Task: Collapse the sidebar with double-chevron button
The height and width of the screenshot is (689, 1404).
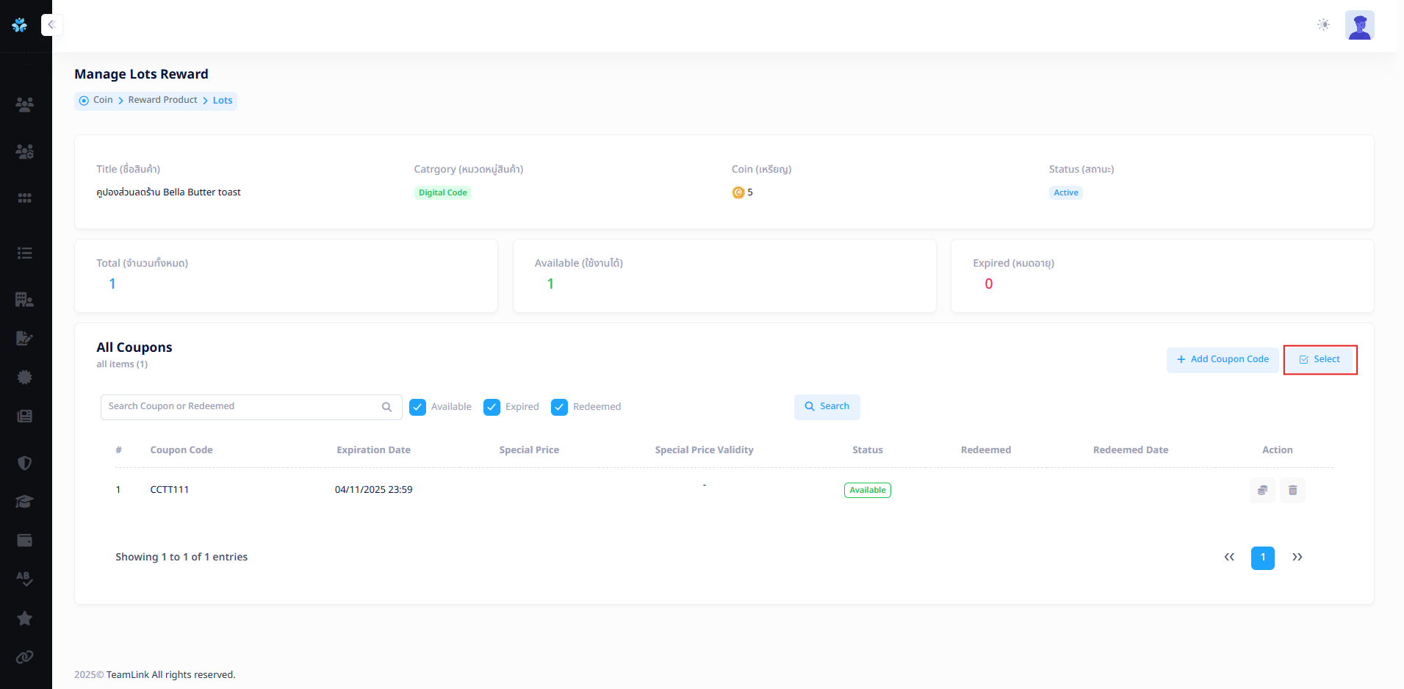Action: (x=51, y=24)
